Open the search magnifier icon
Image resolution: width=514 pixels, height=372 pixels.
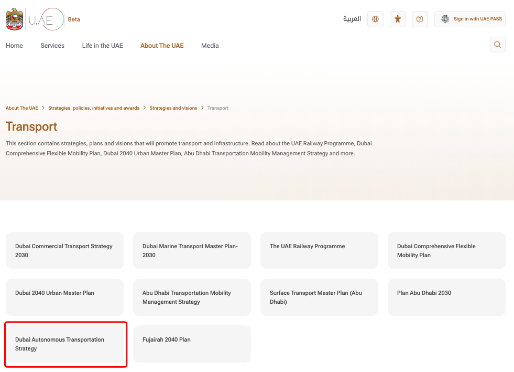click(498, 45)
